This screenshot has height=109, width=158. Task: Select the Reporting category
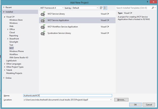click(x=14, y=35)
